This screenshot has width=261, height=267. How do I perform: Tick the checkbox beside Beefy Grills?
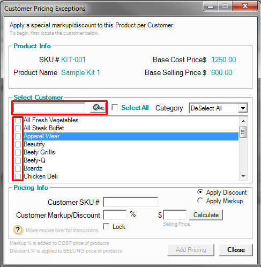pyautogui.click(x=18, y=152)
